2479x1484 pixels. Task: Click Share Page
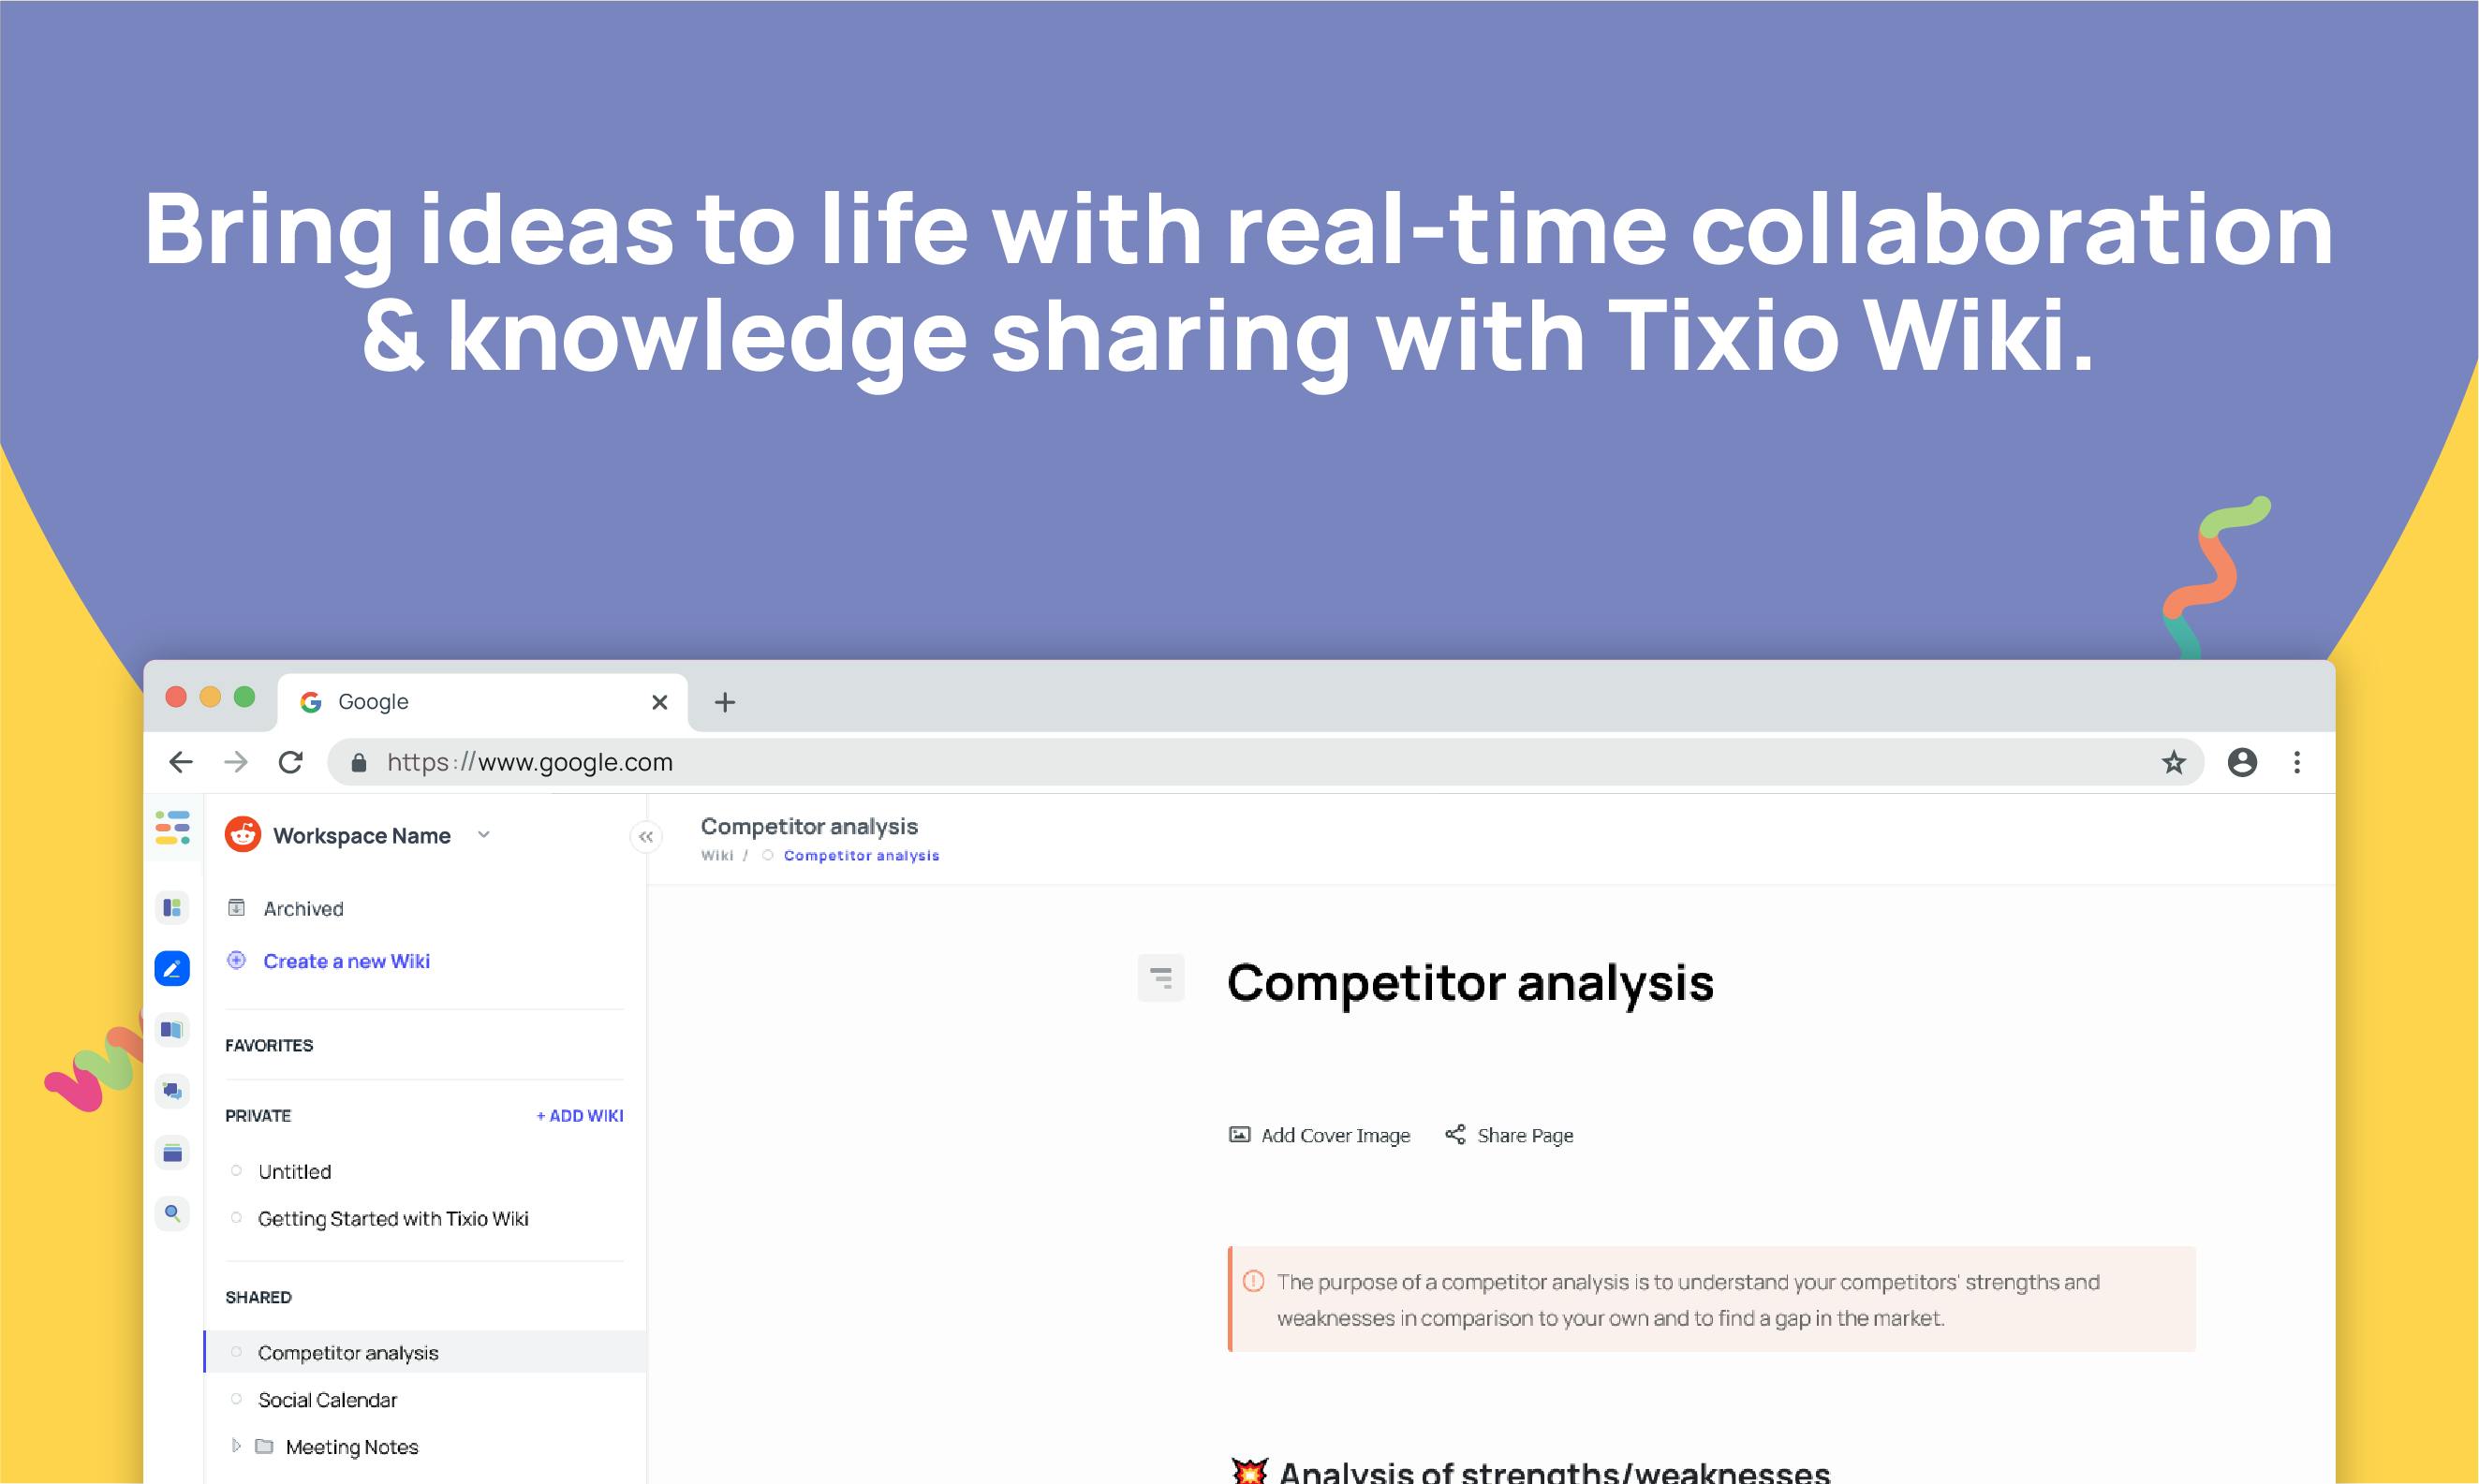coord(1525,1135)
